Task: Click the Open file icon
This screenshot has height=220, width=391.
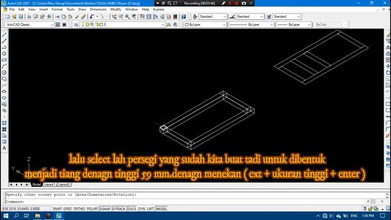Action: tap(14, 16)
